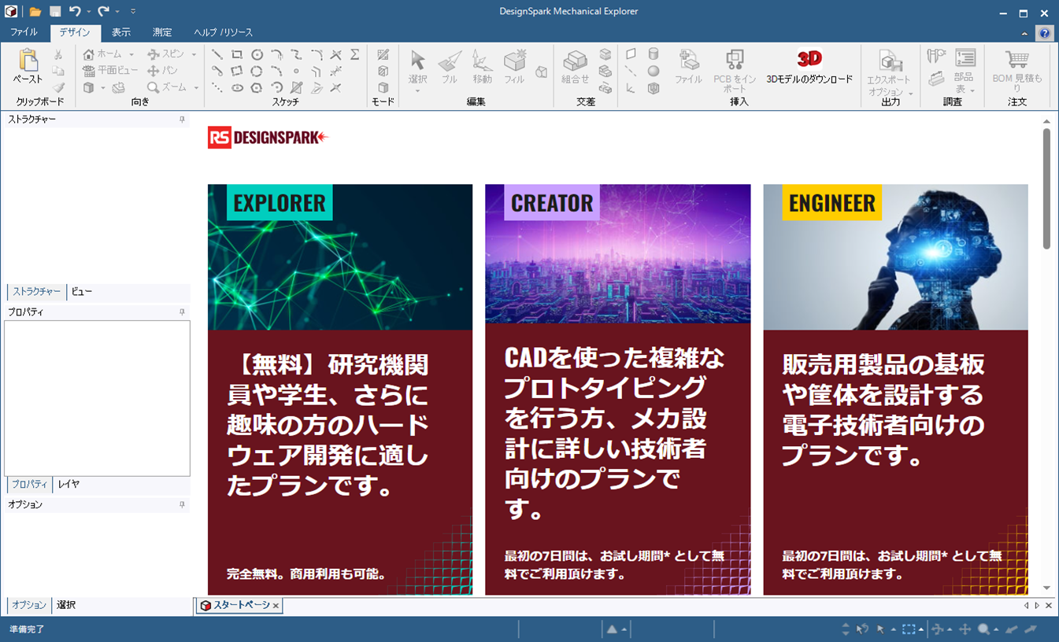Image resolution: width=1059 pixels, height=642 pixels.
Task: Switch to the 測定 ribbon tab
Action: point(162,33)
